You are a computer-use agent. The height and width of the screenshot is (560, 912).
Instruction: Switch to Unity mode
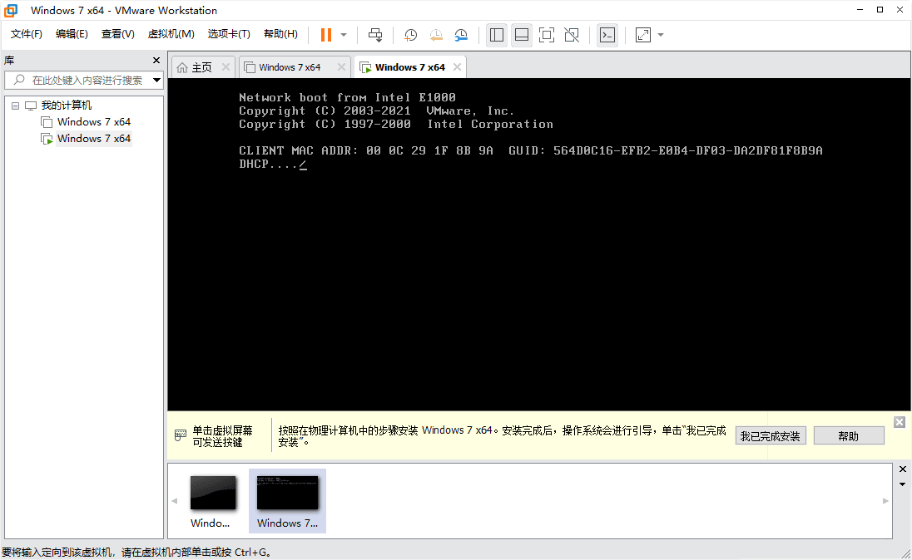[x=572, y=35]
